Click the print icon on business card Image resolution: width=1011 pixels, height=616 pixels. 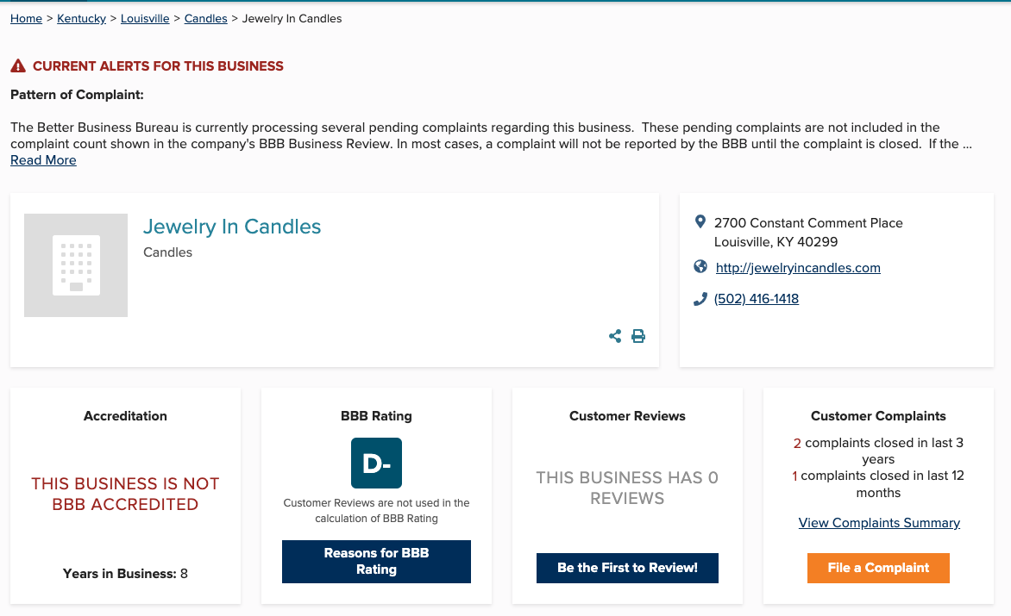(x=638, y=336)
